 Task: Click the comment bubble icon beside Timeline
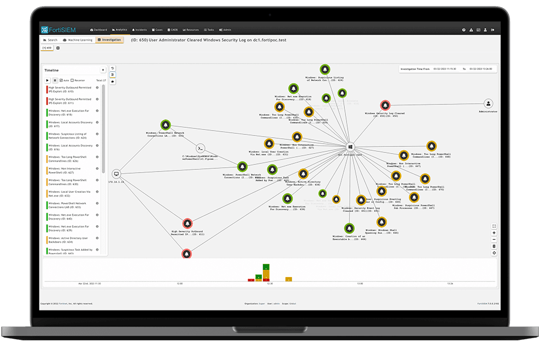(112, 81)
